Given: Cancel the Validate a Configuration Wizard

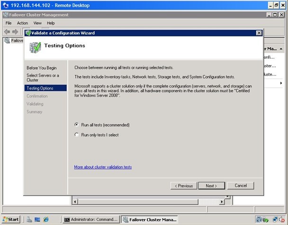Looking at the screenshot, I should 241,186.
